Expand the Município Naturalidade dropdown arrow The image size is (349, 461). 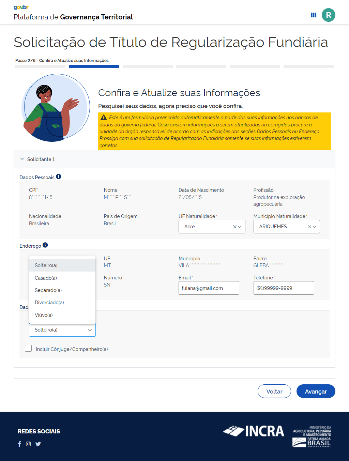(x=315, y=227)
